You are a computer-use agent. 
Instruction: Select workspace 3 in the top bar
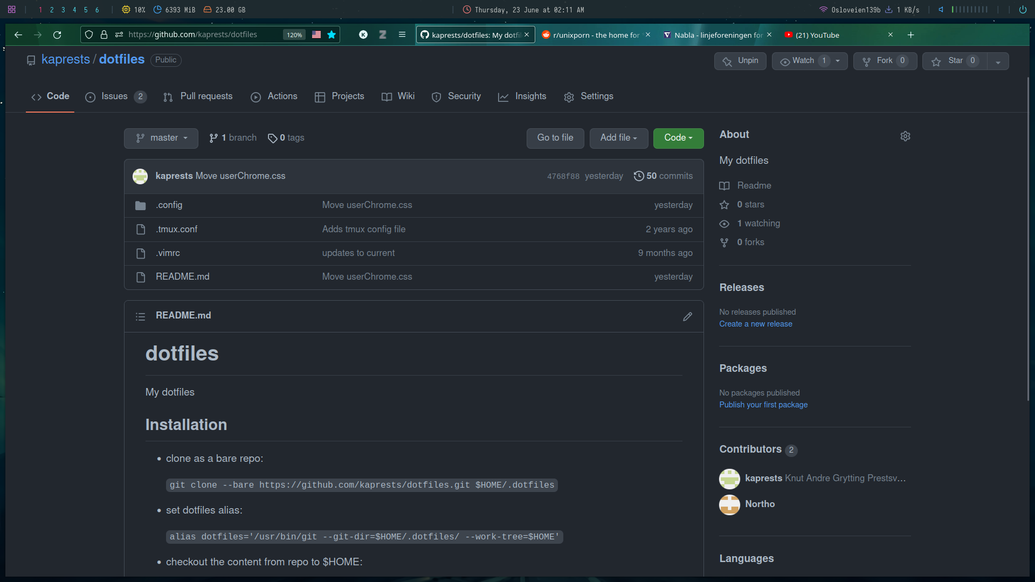click(x=63, y=10)
